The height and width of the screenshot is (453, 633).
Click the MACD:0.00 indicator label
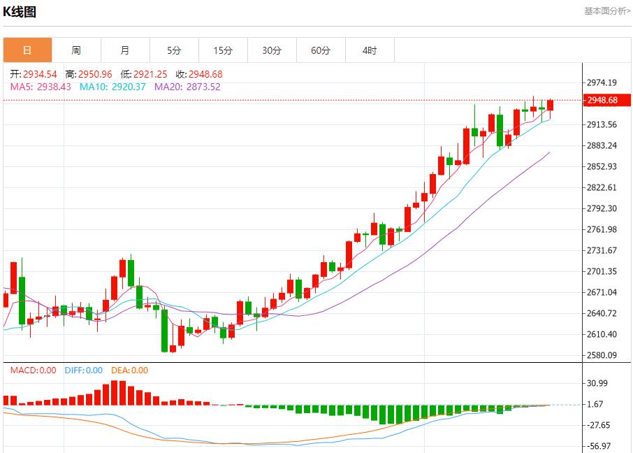[x=33, y=371]
